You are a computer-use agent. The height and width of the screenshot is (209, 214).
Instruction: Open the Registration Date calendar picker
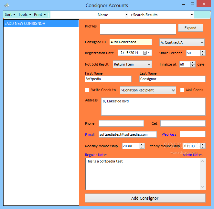[146, 53]
